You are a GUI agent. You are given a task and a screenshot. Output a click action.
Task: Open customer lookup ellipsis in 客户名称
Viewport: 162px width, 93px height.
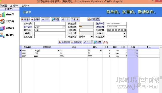pyautogui.click(x=64, y=27)
